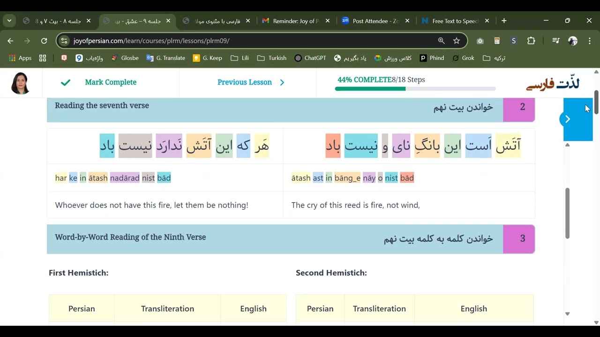Click the grid icon bookmark beside Apps
600x337 pixels.
click(x=43, y=58)
